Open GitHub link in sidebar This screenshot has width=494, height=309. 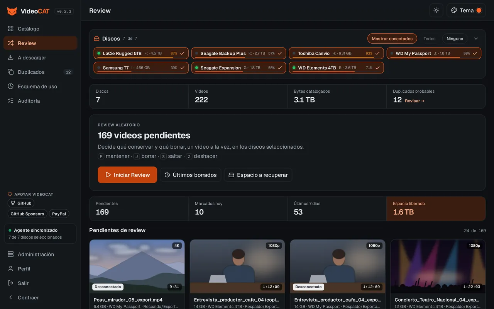tap(21, 203)
